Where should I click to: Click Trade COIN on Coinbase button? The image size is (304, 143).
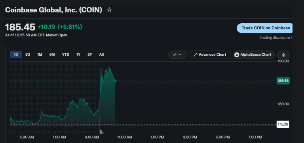click(x=265, y=28)
